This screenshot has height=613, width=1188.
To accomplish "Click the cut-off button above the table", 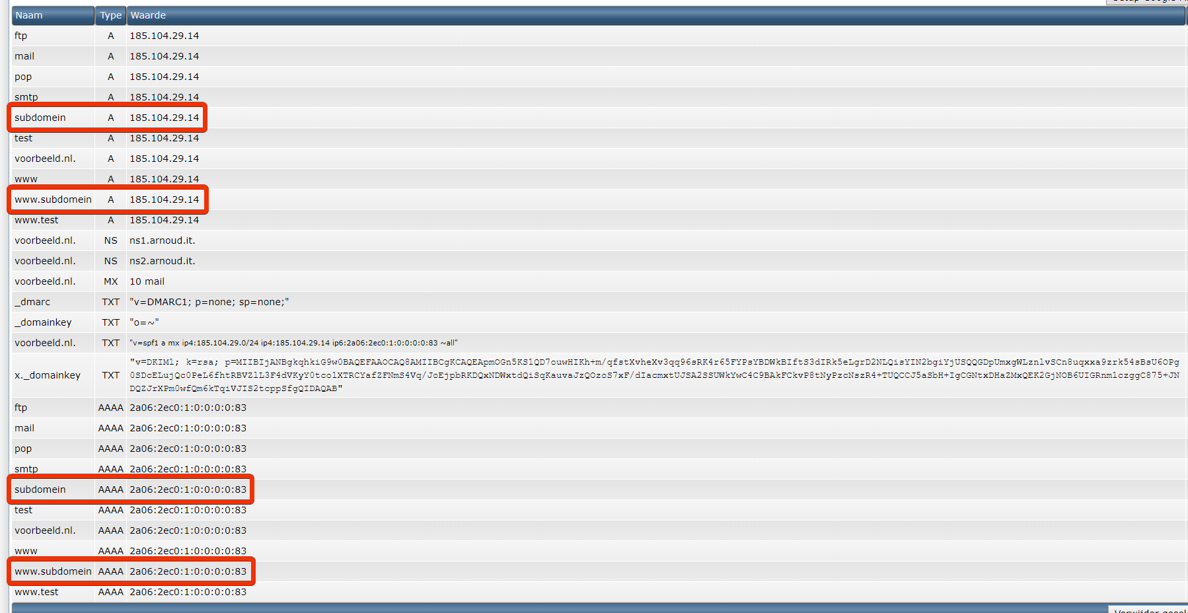I will tap(1147, 2).
